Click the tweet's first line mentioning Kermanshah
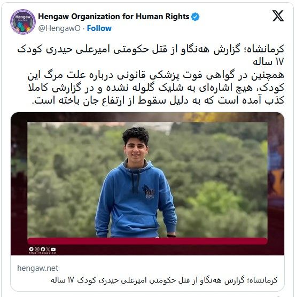 tap(151, 50)
